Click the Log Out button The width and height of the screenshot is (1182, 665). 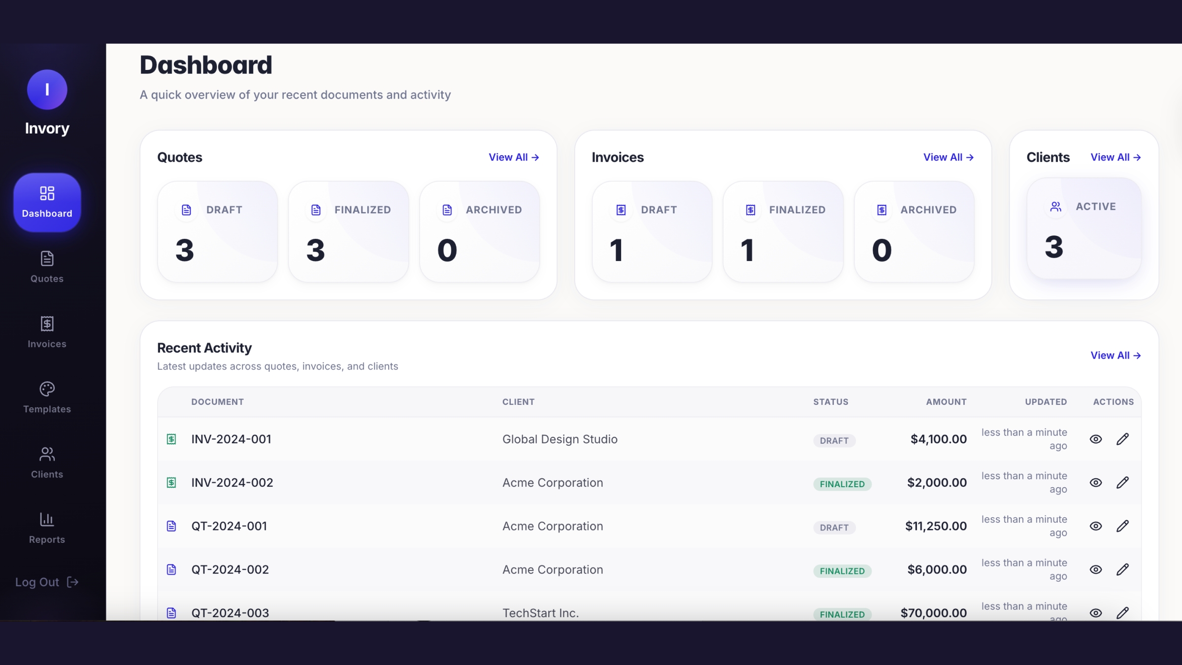(47, 582)
